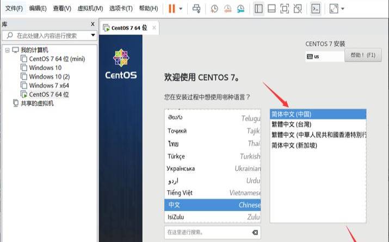Toggle the Unity mode icon

coord(298,9)
